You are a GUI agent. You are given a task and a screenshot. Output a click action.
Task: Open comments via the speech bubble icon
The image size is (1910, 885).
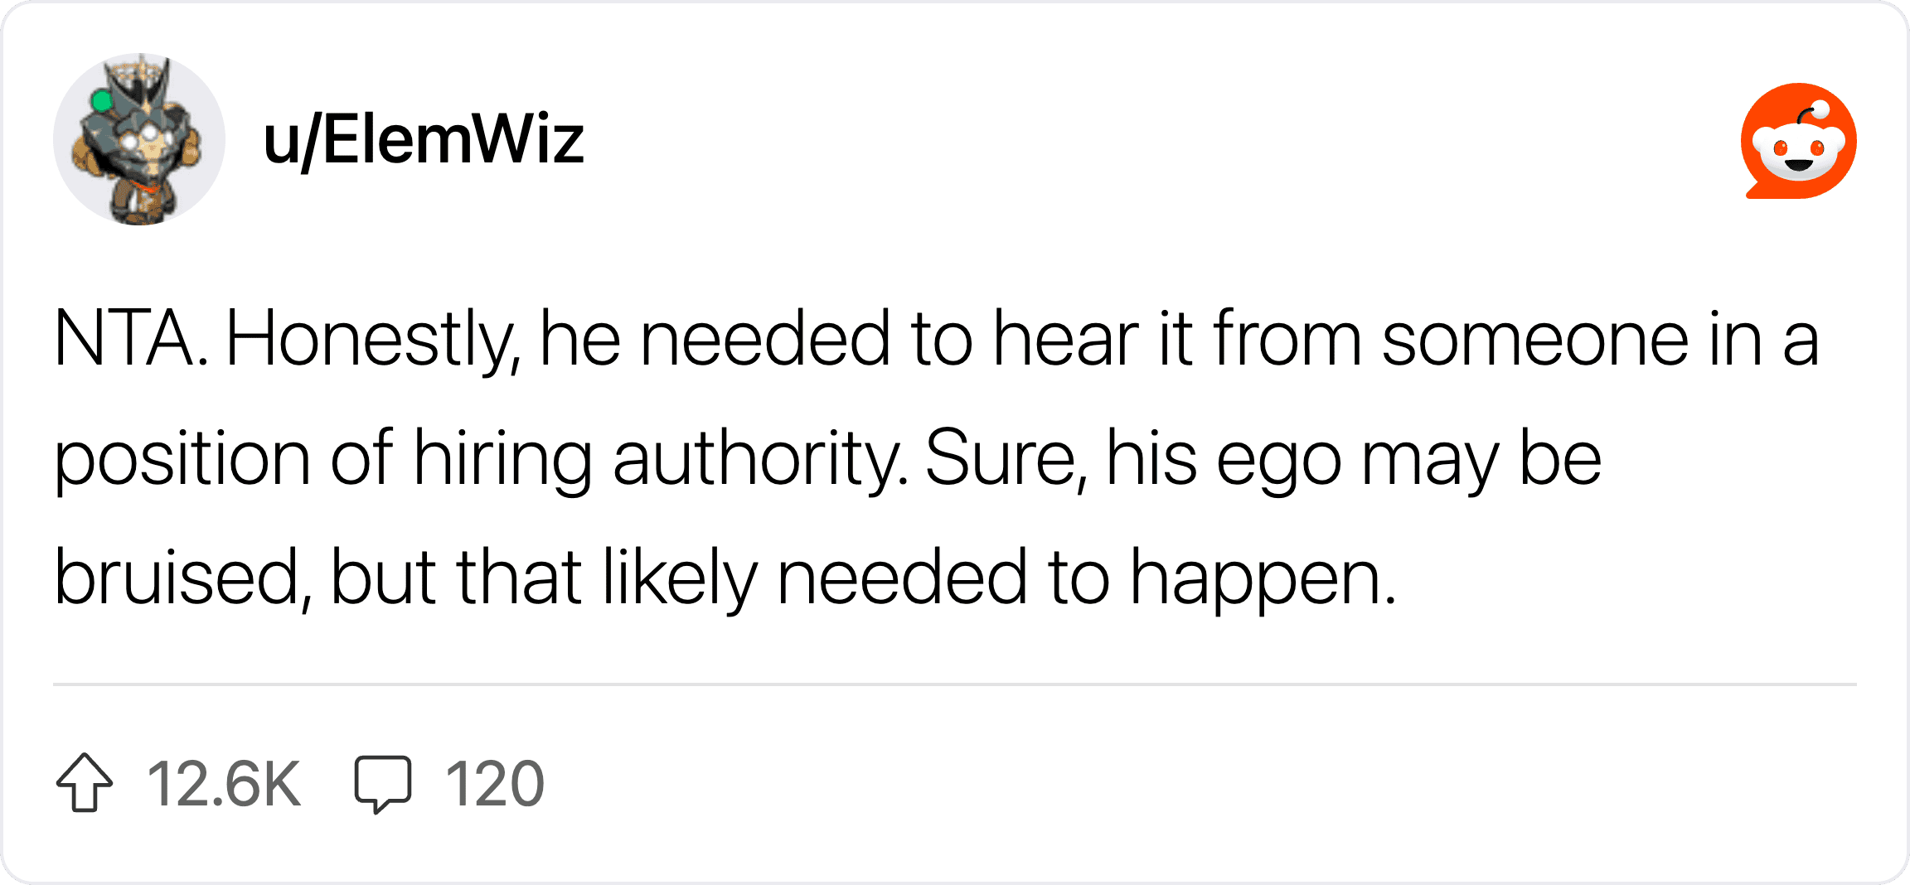(x=382, y=784)
